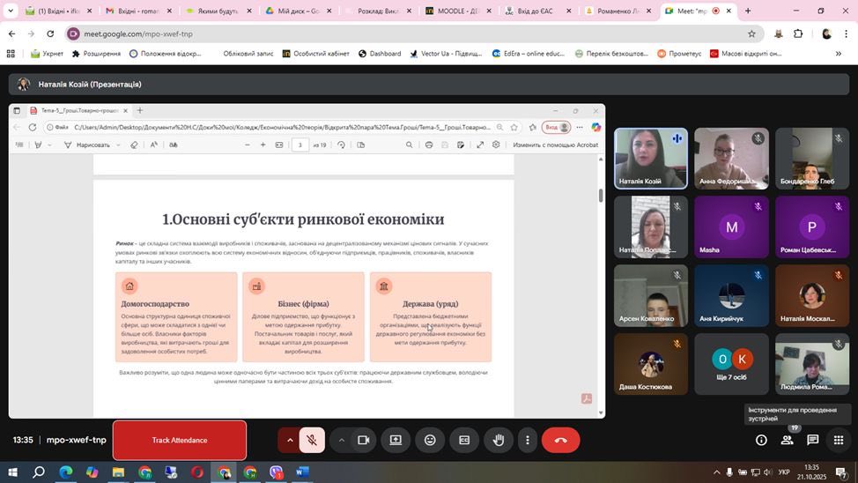Turn off the camera in Meet
The width and height of the screenshot is (858, 483).
tap(363, 441)
